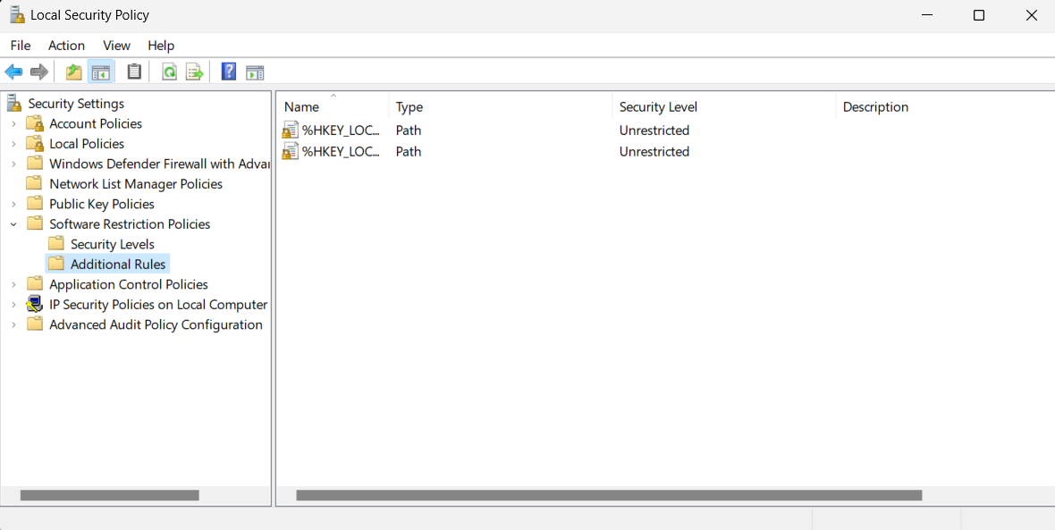Open Properties using the clipboard toolbar icon
Viewport: 1055px width, 530px height.
pyautogui.click(x=134, y=72)
